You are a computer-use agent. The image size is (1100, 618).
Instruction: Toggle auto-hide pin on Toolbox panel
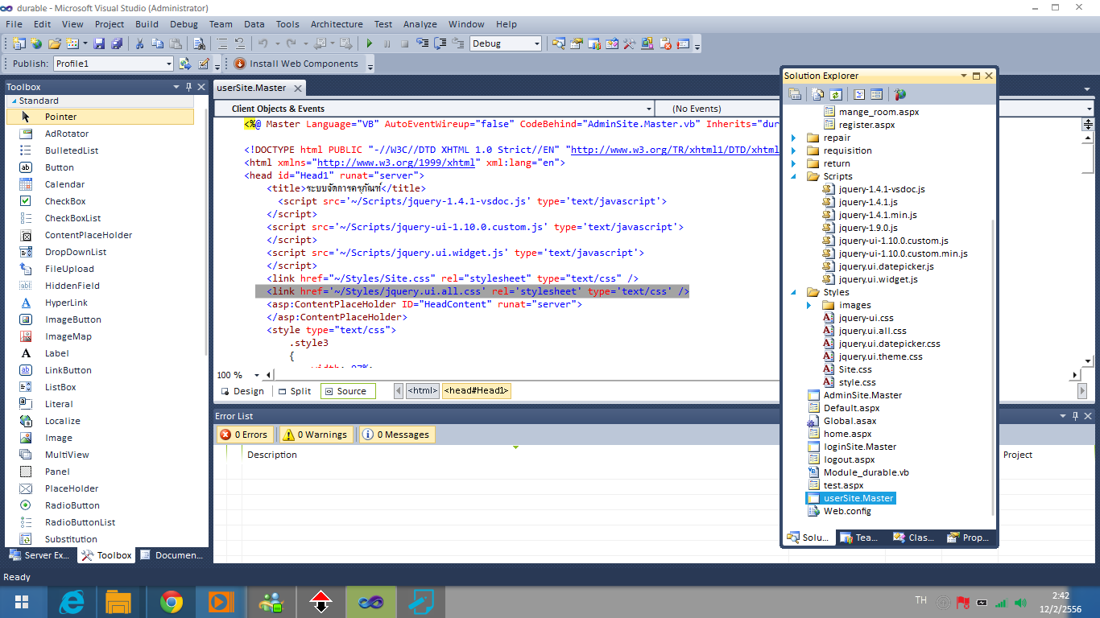[x=188, y=87]
